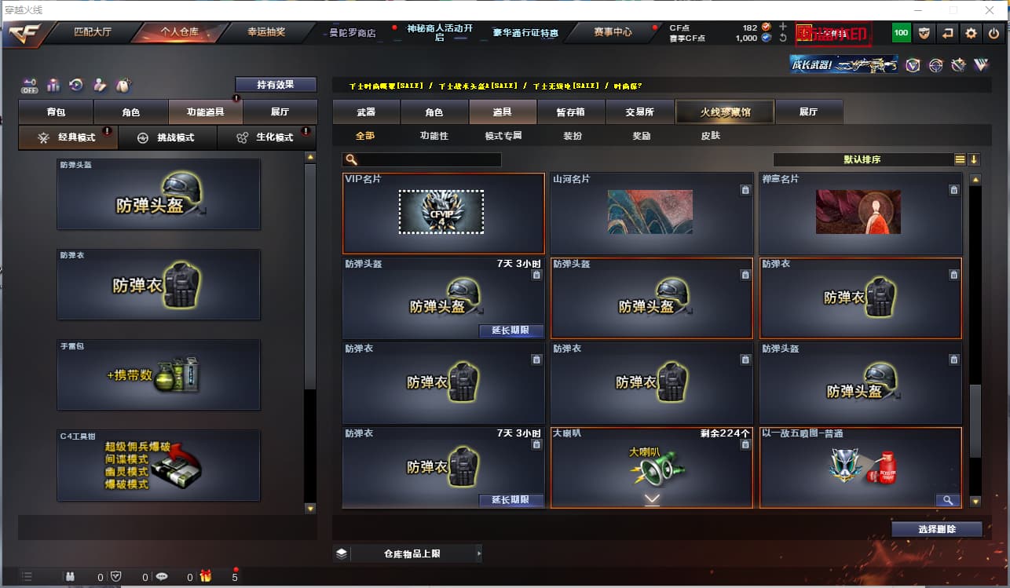The width and height of the screenshot is (1010, 588).
Task: Add CF points with the plus icon
Action: pyautogui.click(x=783, y=27)
